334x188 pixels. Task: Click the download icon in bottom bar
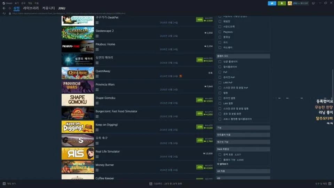(151, 183)
